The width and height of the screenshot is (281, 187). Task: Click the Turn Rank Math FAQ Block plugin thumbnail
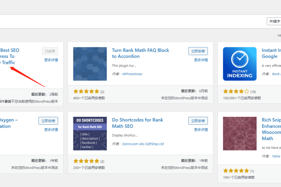(90, 64)
